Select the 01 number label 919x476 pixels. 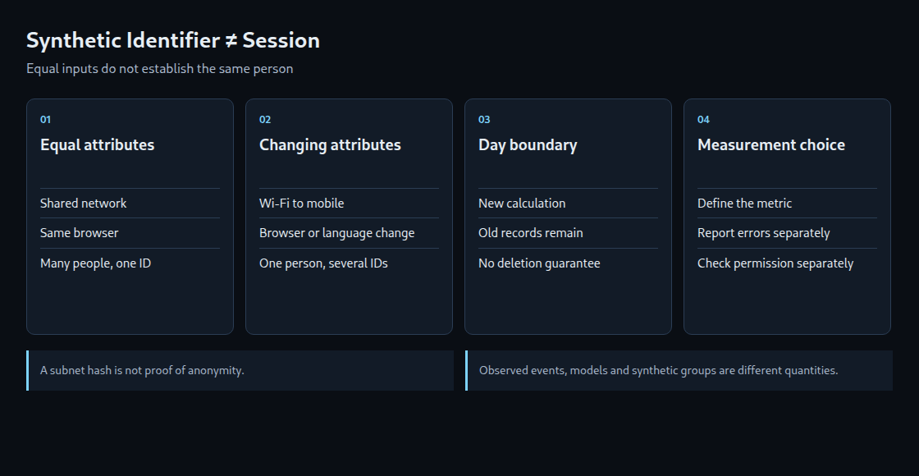(45, 120)
